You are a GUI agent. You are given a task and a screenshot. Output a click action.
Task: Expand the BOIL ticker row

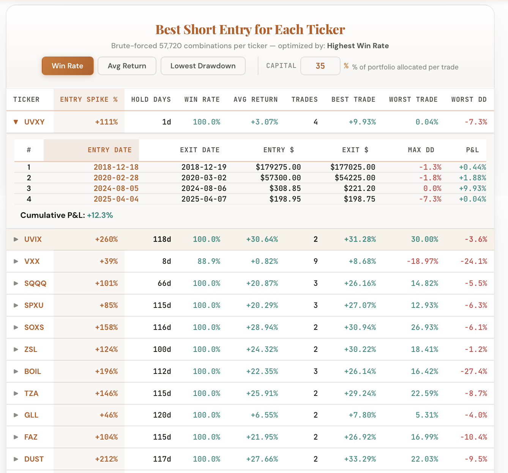point(16,371)
